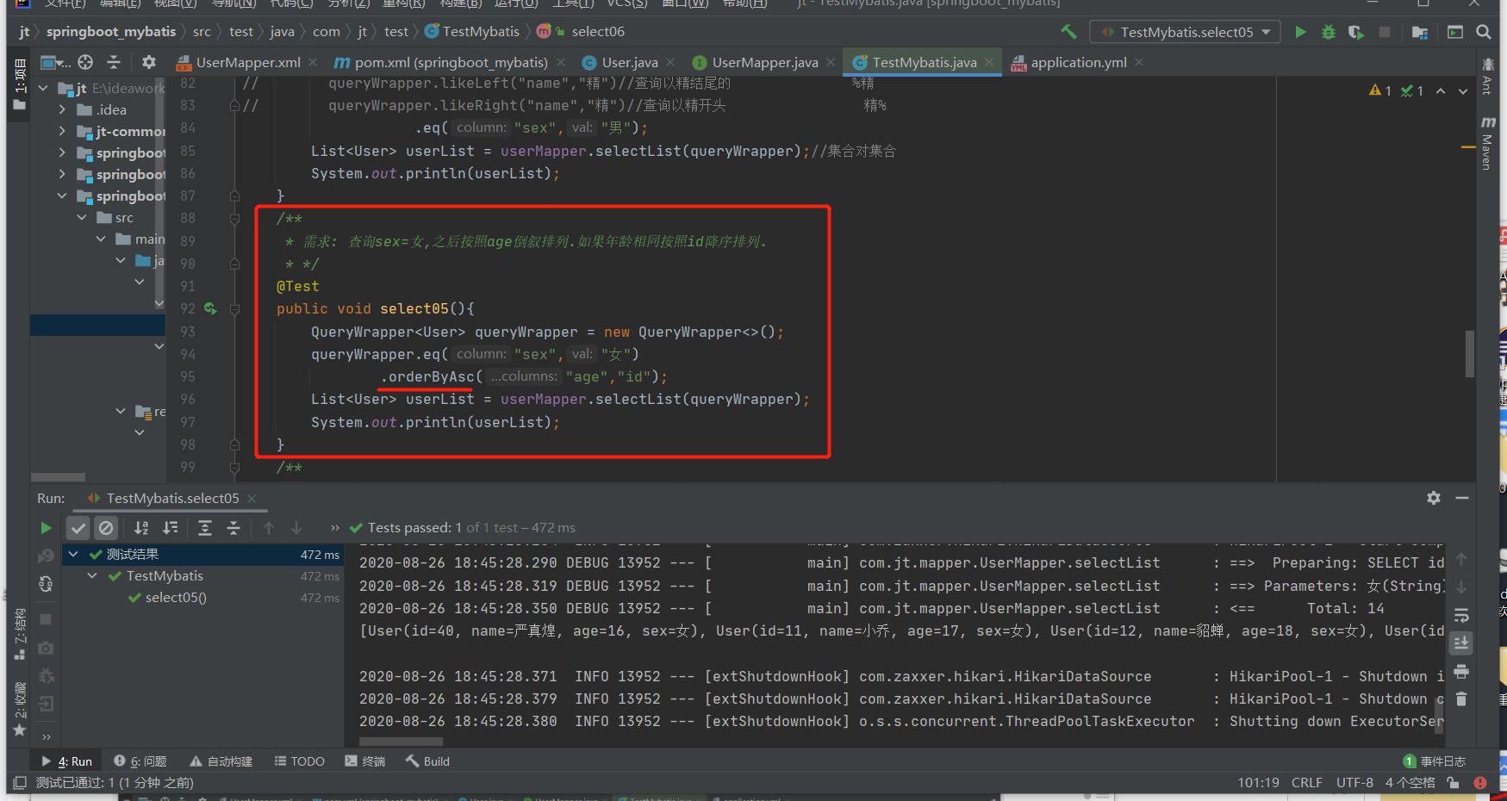Click the run gutter icon beside select05 method
The height and width of the screenshot is (801, 1507).
(210, 308)
